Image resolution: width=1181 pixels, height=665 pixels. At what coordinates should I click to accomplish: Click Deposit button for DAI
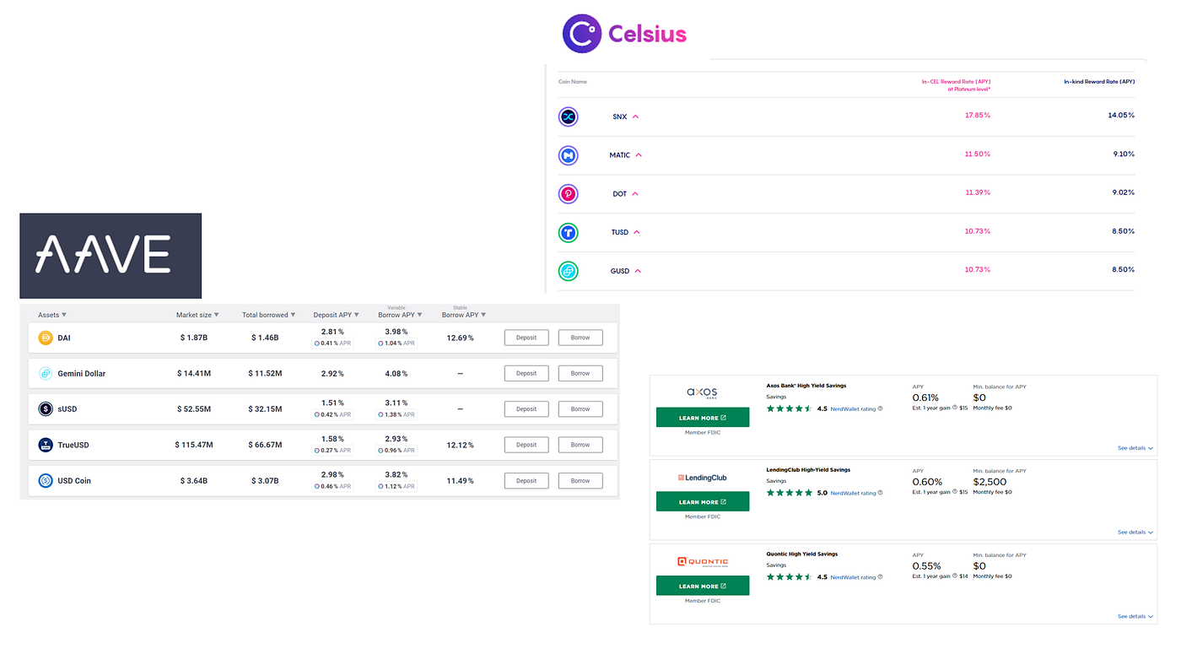coord(526,338)
